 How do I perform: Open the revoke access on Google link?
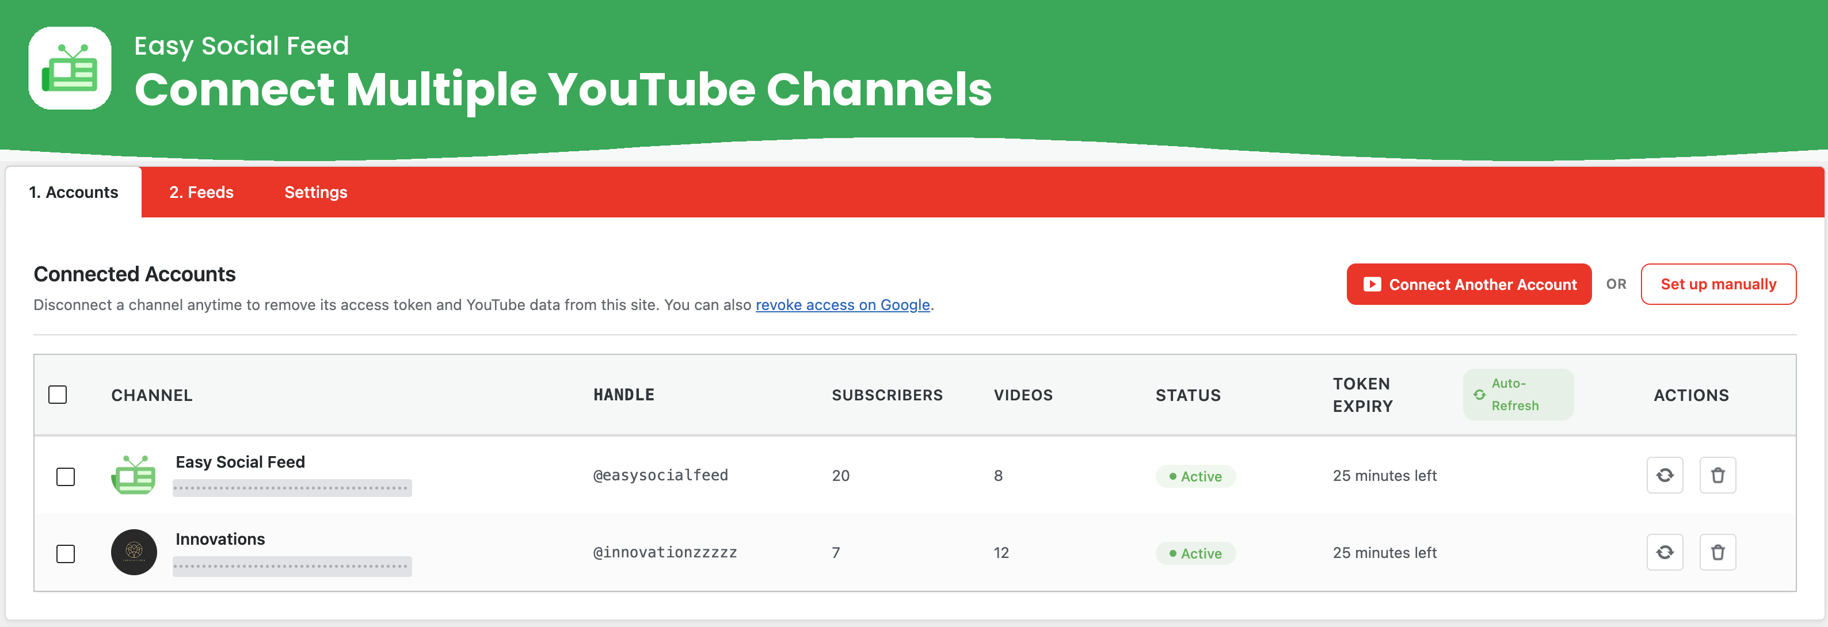click(x=842, y=305)
